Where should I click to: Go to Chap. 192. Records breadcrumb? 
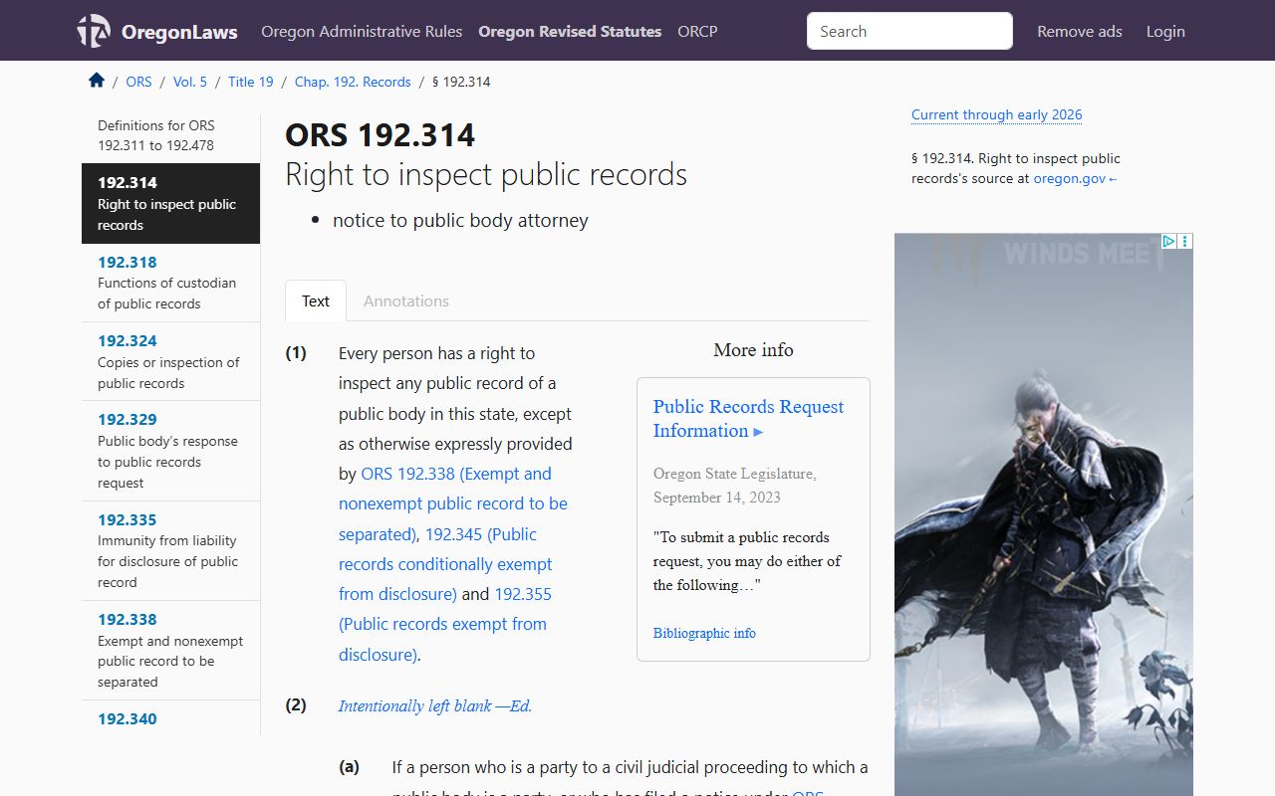coord(353,82)
